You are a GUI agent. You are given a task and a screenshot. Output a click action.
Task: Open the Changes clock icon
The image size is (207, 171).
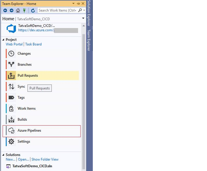point(11,54)
